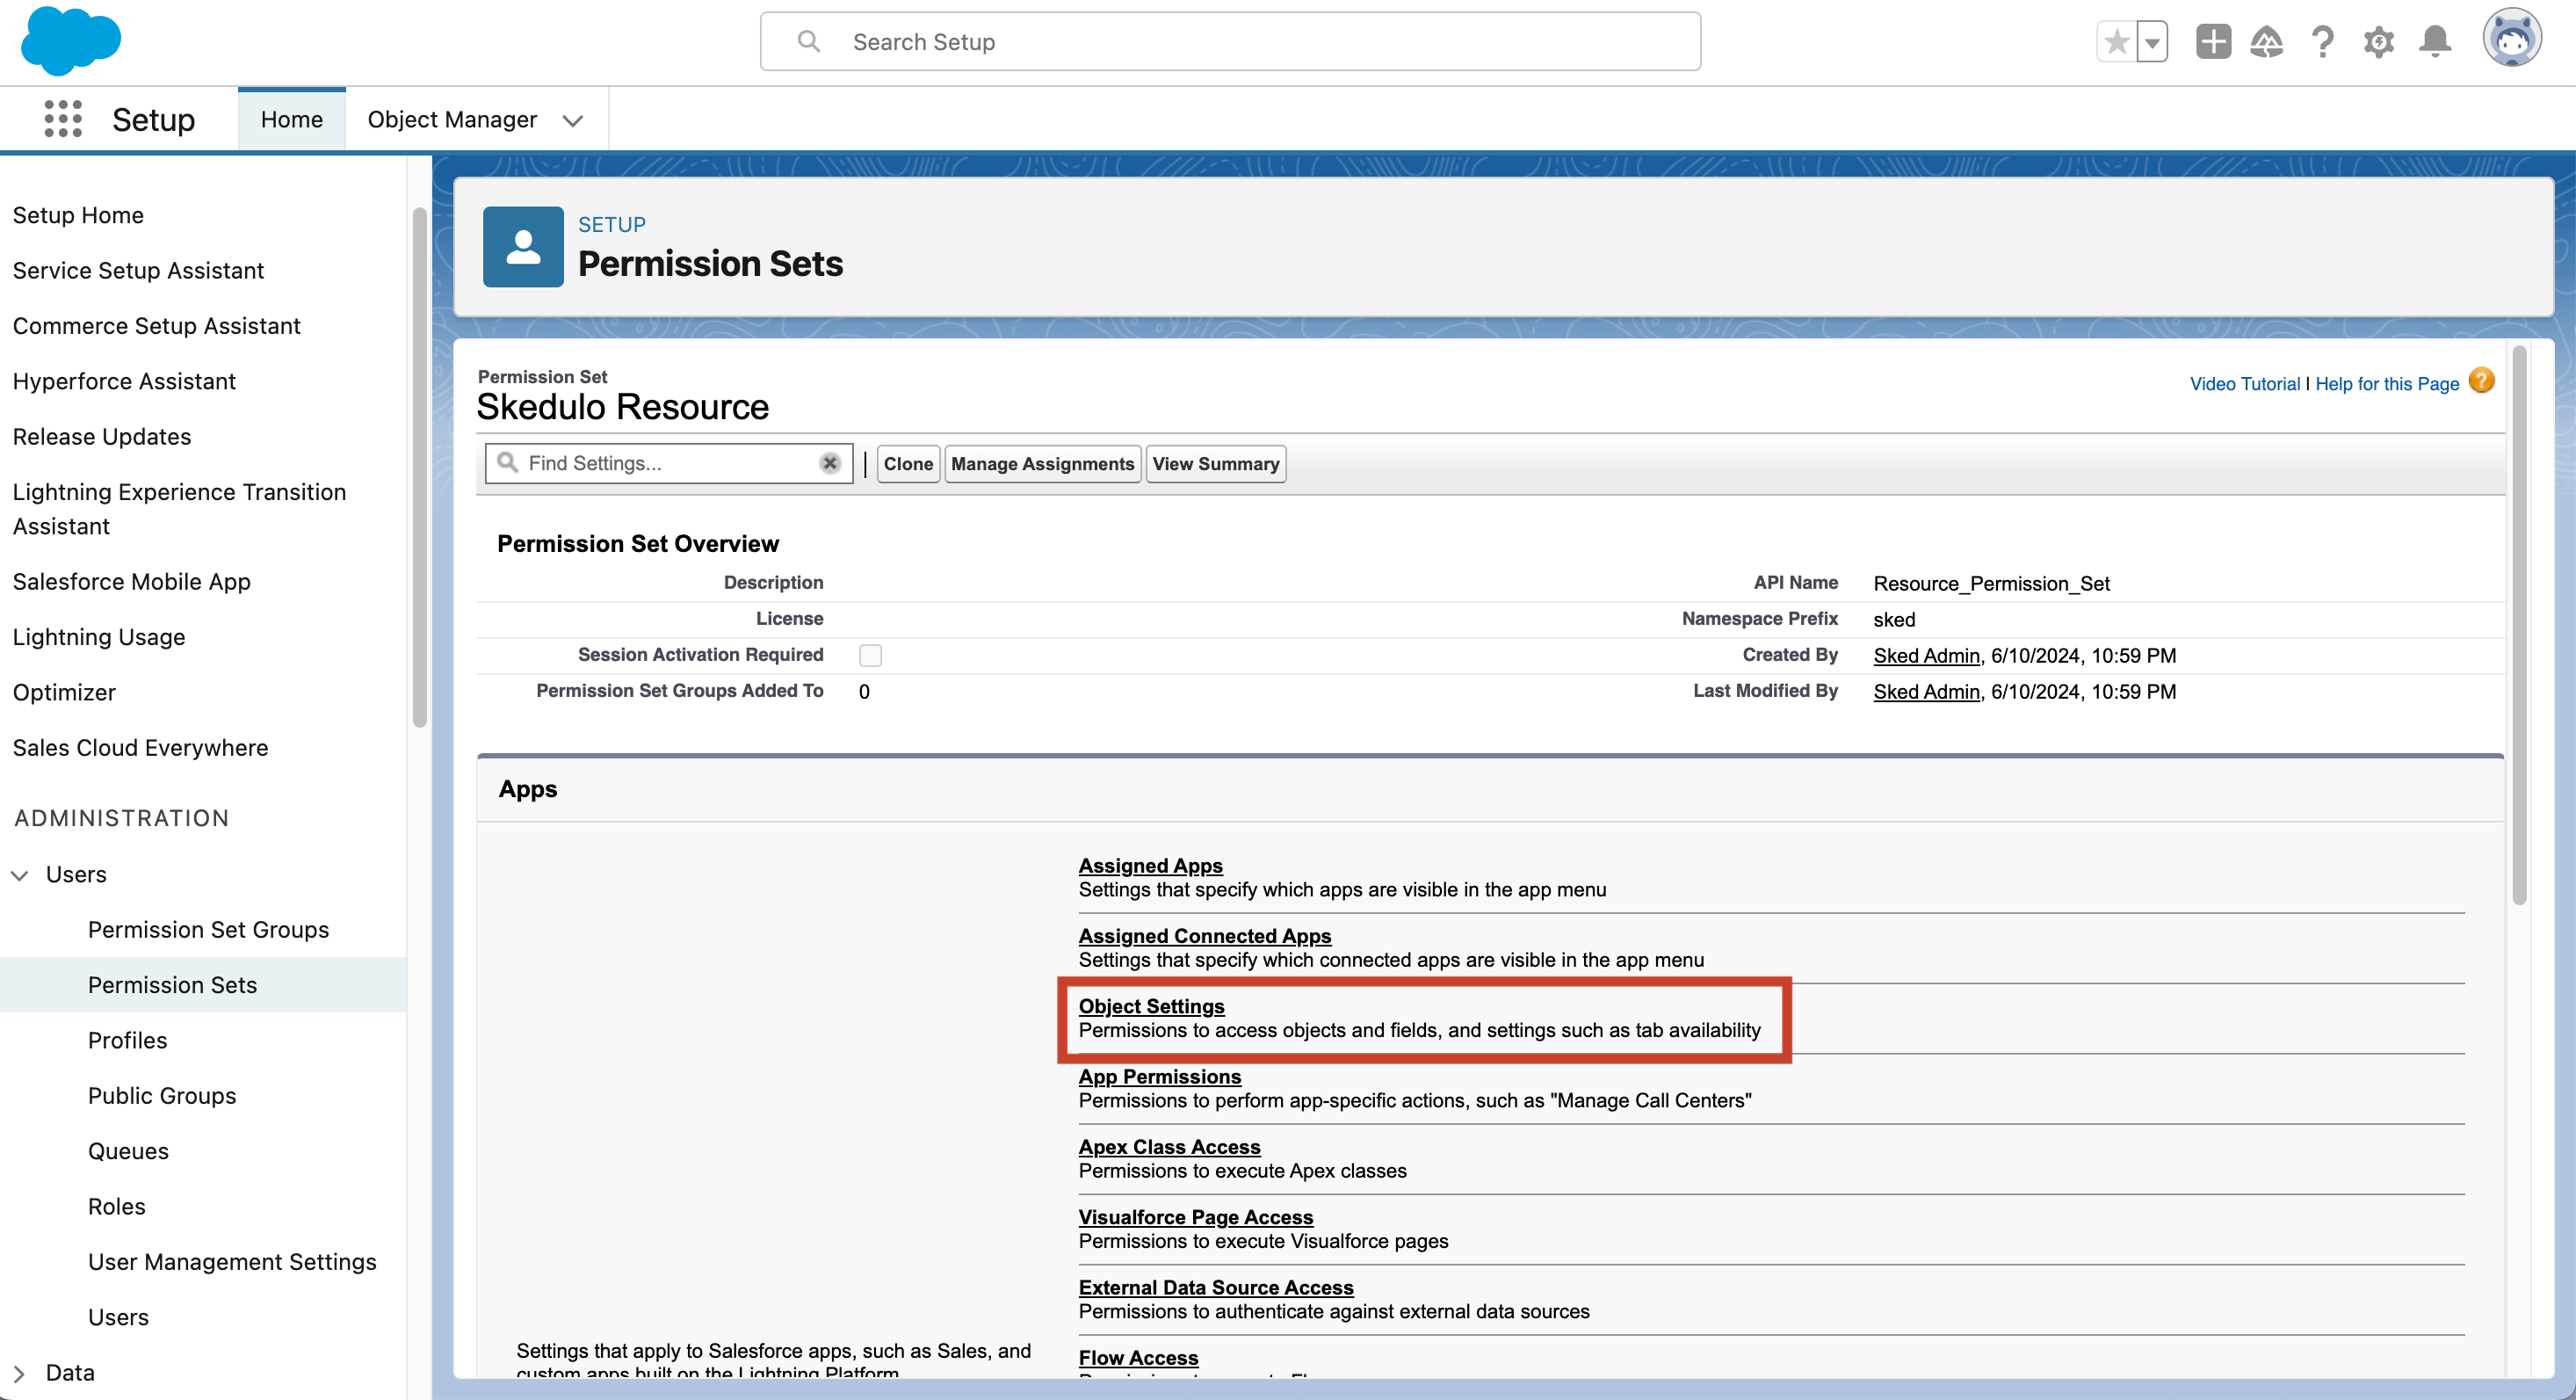Click into the Find Settings box
This screenshot has width=2576, height=1400.
click(x=668, y=463)
